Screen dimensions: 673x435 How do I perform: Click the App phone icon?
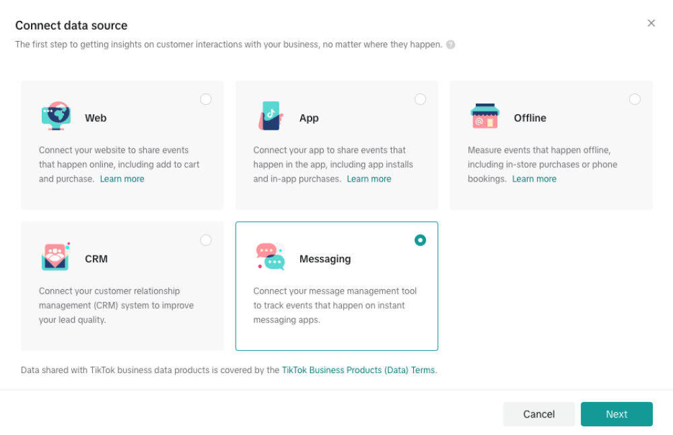(271, 116)
